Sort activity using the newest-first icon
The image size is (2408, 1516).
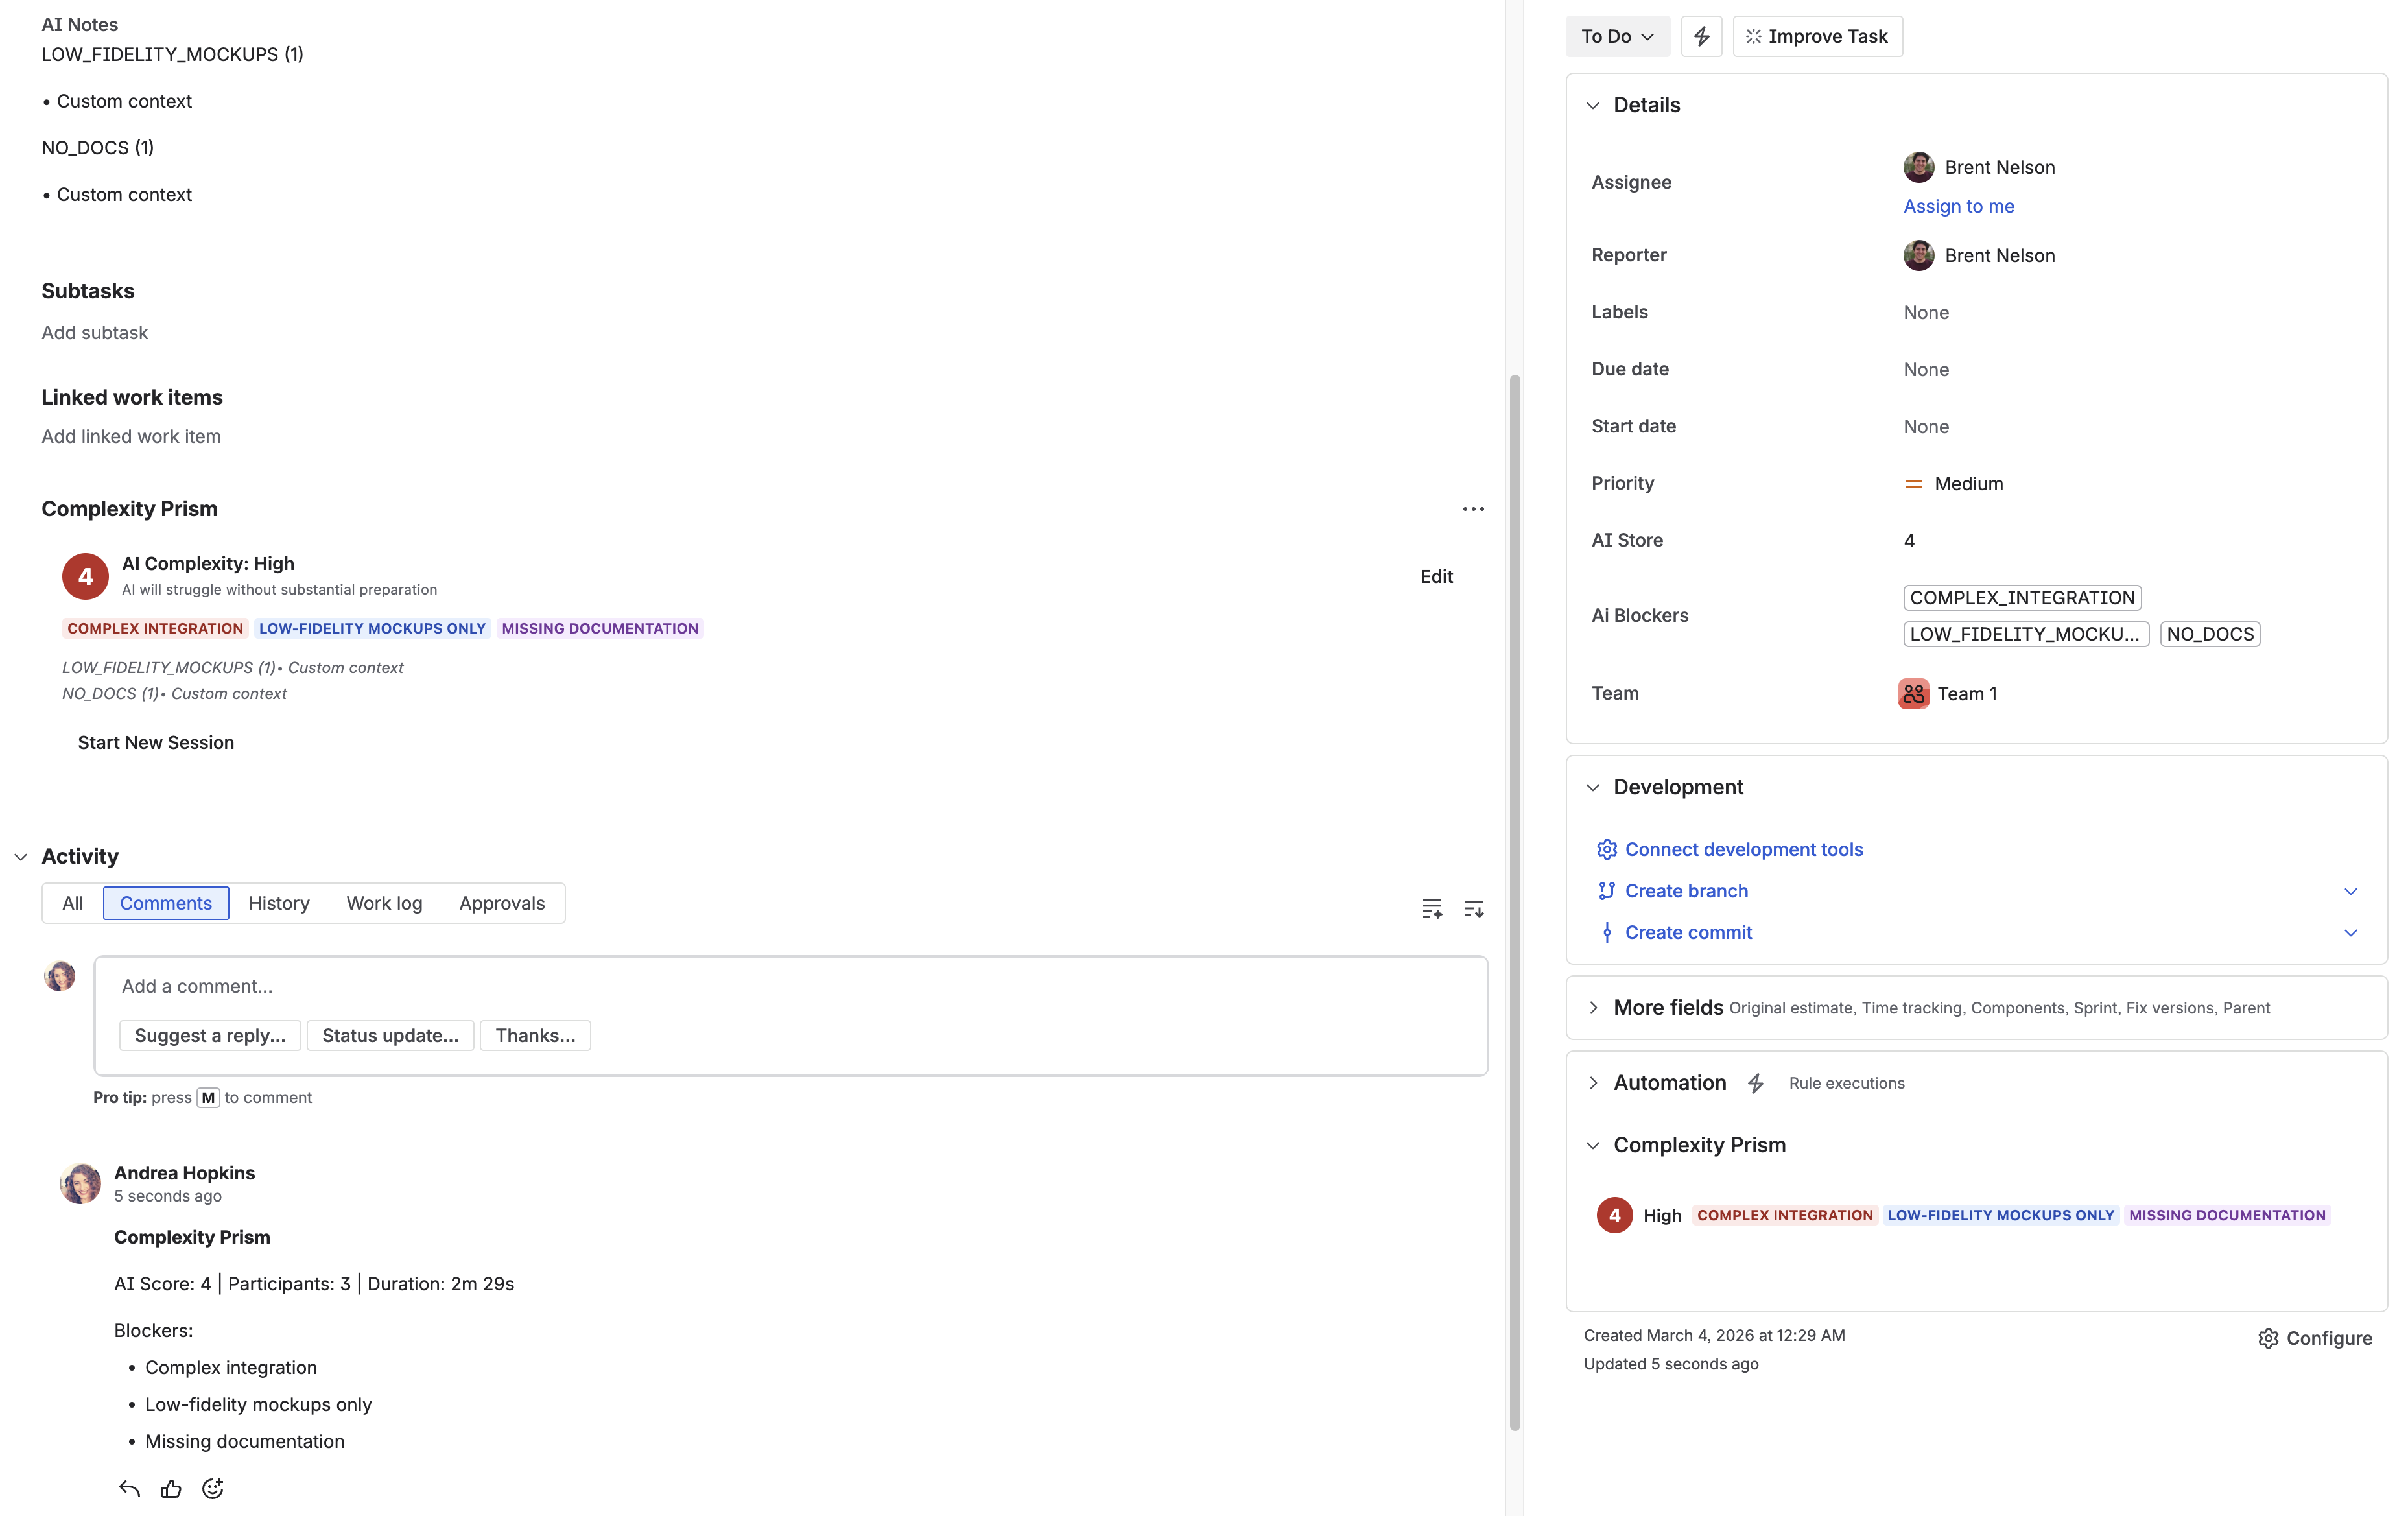coord(1473,908)
